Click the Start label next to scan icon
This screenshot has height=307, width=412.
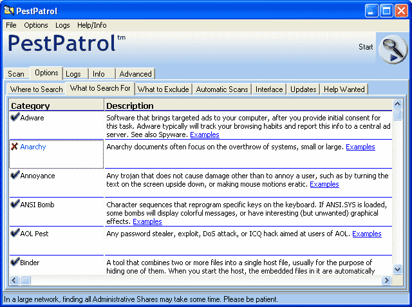point(366,47)
